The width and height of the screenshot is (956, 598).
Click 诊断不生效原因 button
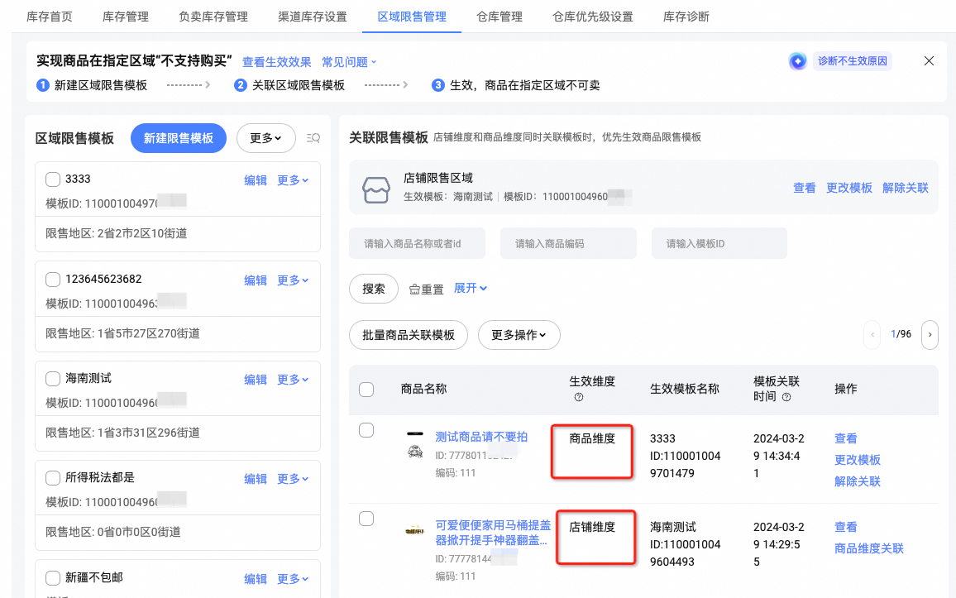[x=853, y=61]
